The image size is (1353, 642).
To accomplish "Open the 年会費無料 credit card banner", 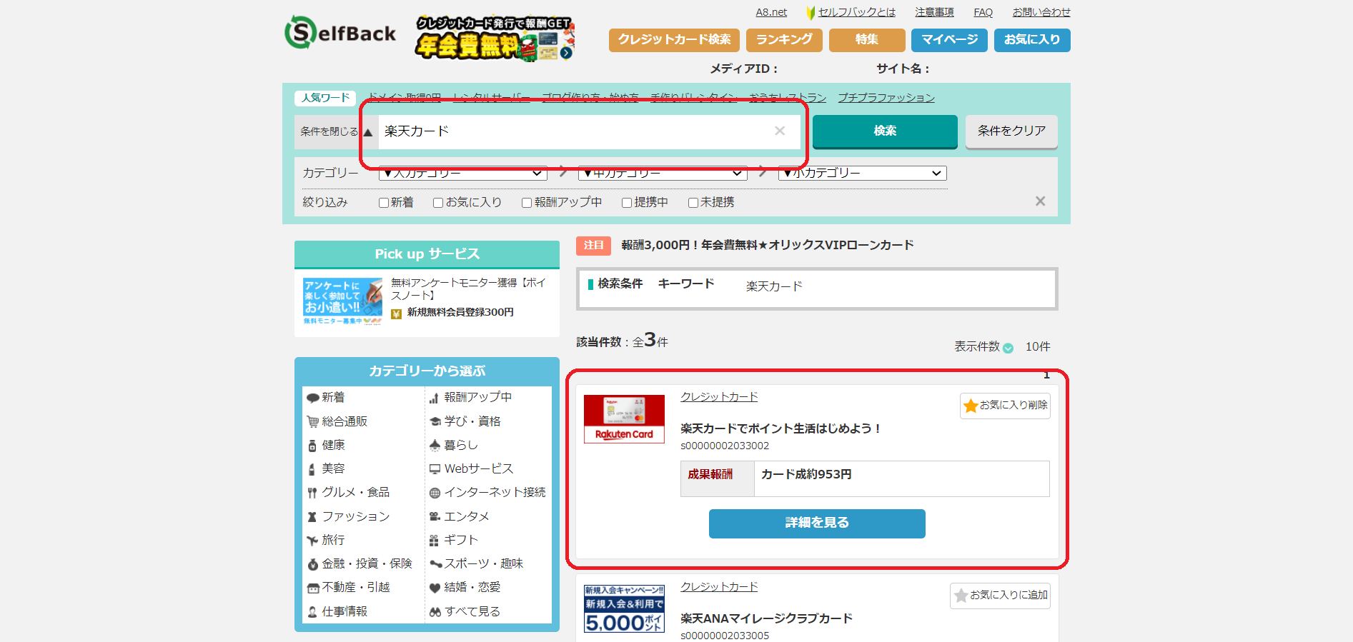I will 495,39.
